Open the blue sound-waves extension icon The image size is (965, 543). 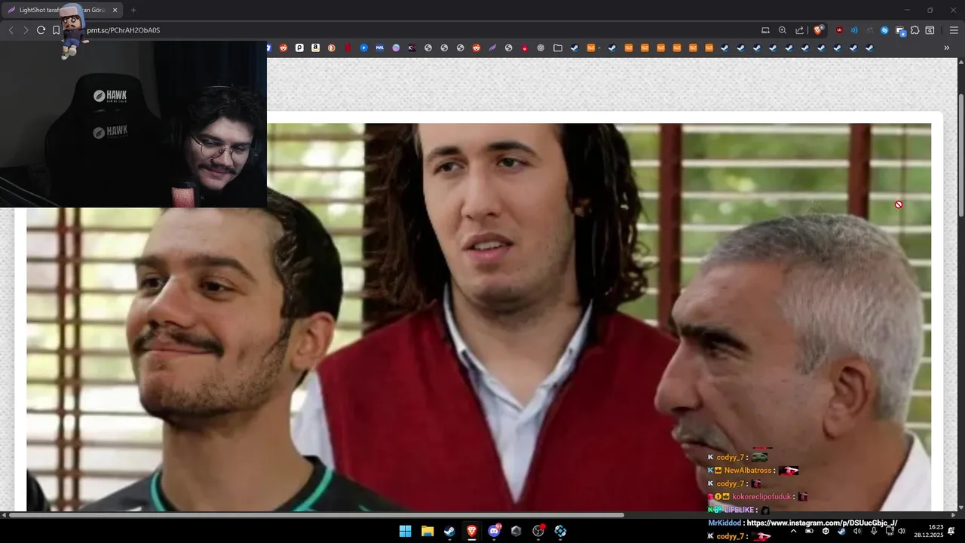coord(854,30)
